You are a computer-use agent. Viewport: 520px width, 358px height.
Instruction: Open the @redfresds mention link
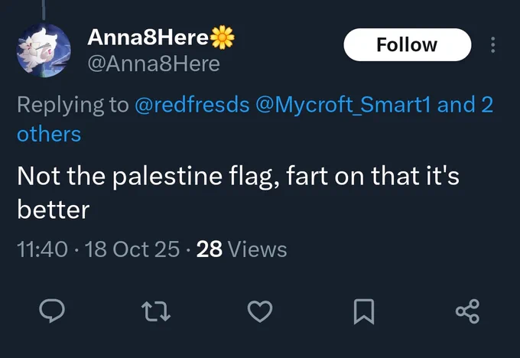pyautogui.click(x=192, y=105)
